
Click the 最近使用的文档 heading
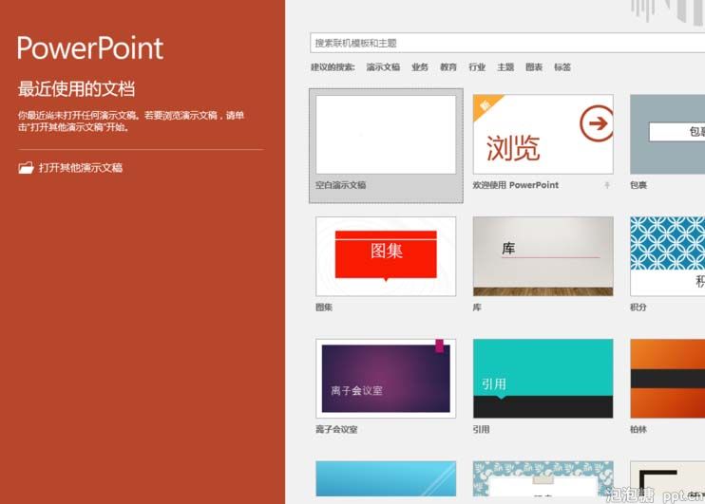pos(76,88)
